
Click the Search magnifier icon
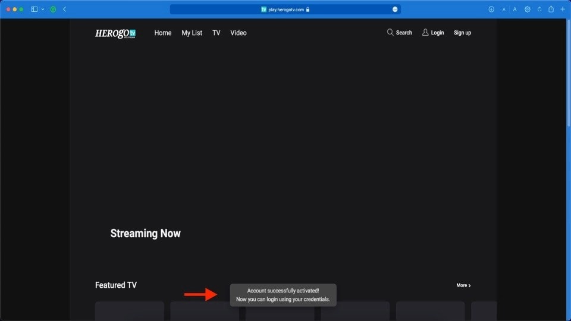[390, 32]
